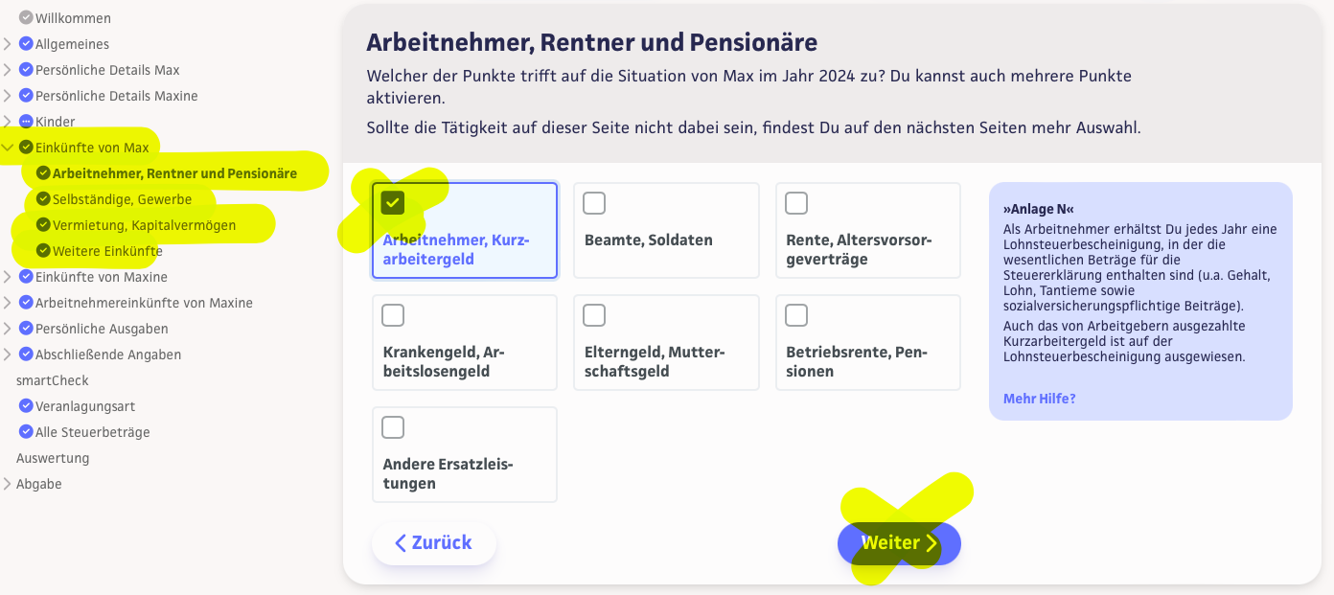Click the green checkmark icon beside Selbständige, Gewerbe
Viewport: 1334px width, 595px height.
(x=43, y=199)
